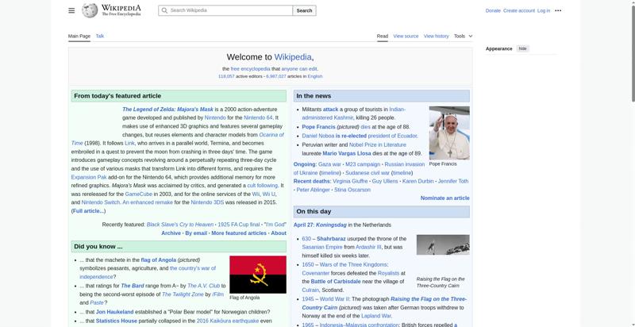Open the Pope Francis photo thumbnail
The height and width of the screenshot is (327, 635).
click(x=449, y=133)
